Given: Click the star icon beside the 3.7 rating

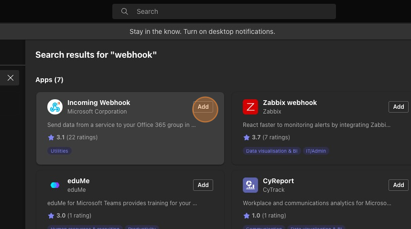Looking at the screenshot, I should click(x=247, y=137).
